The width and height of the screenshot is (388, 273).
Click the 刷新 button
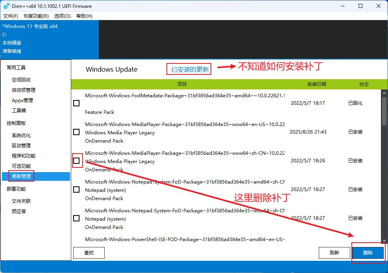coord(334,253)
